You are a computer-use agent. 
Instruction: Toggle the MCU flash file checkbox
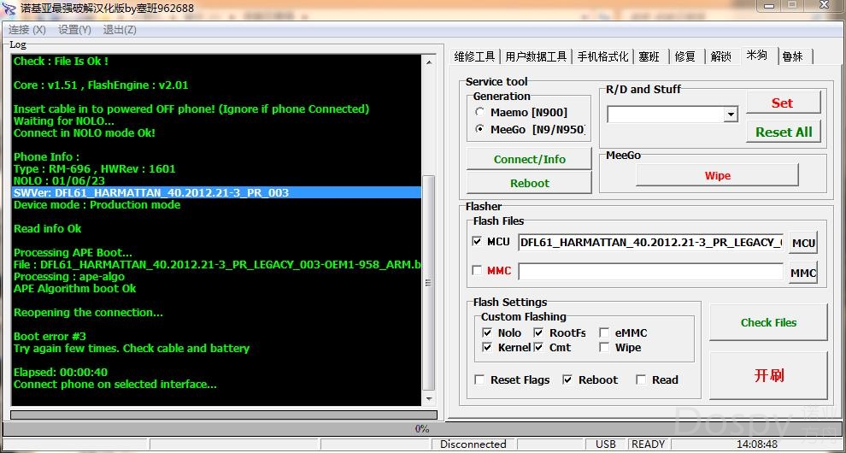pyautogui.click(x=477, y=241)
